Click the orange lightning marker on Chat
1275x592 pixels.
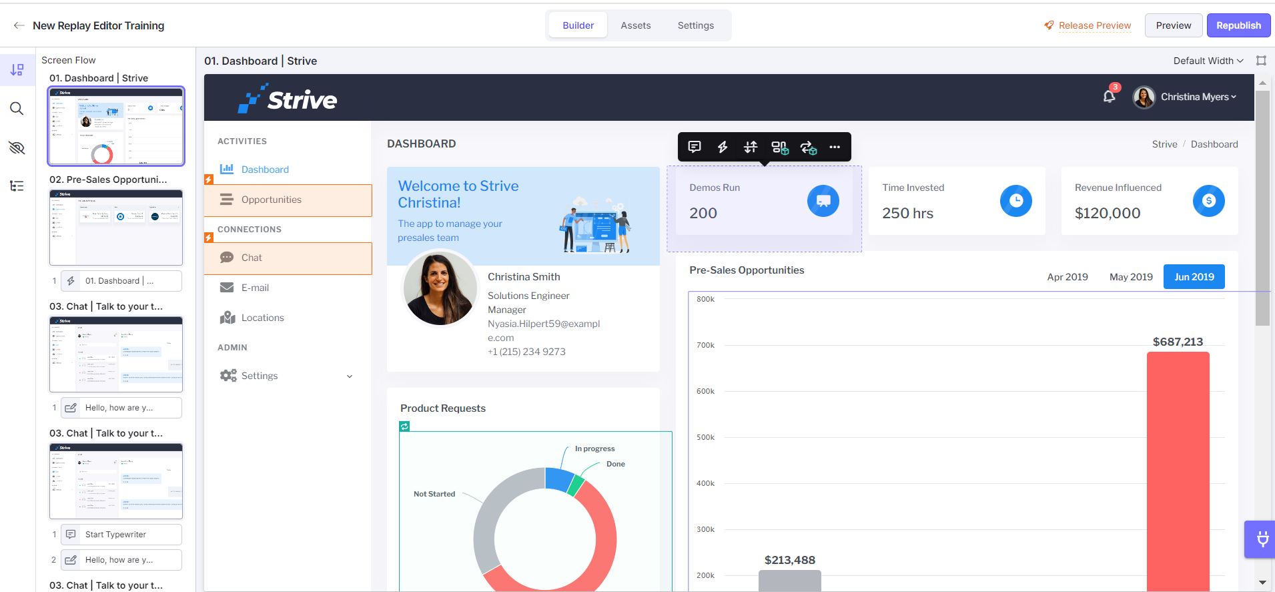point(209,238)
